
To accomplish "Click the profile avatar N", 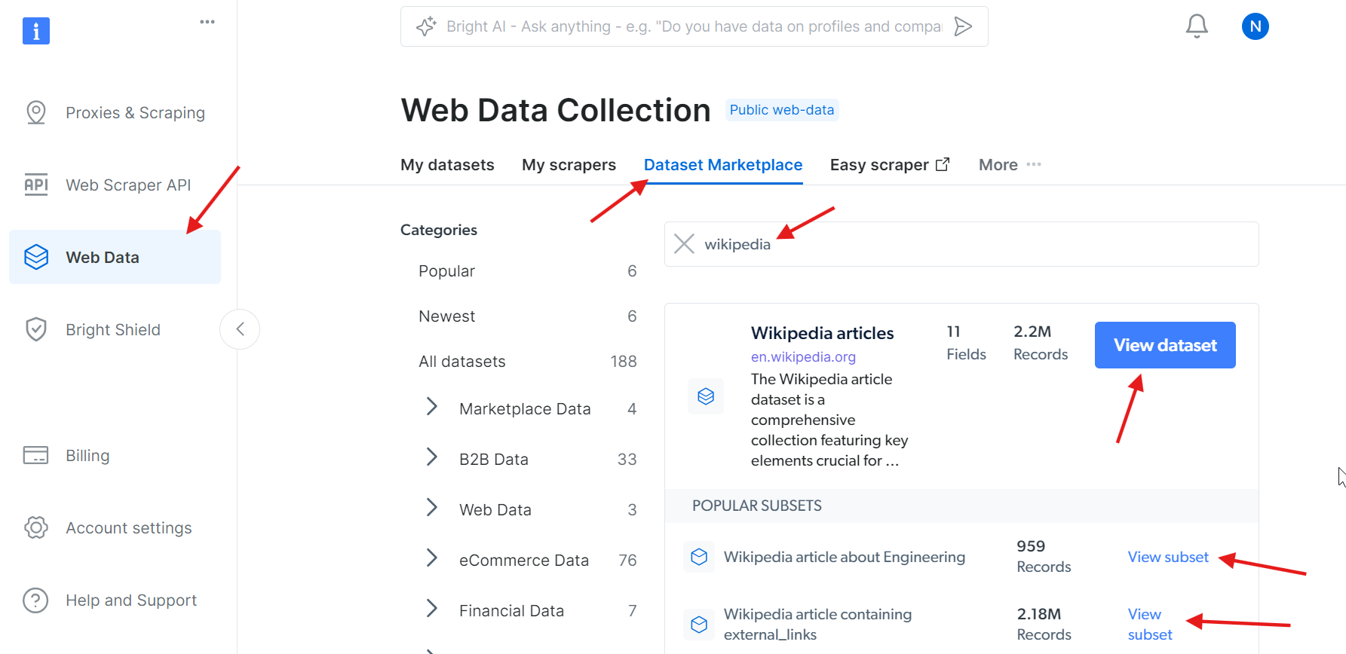I will 1256,26.
